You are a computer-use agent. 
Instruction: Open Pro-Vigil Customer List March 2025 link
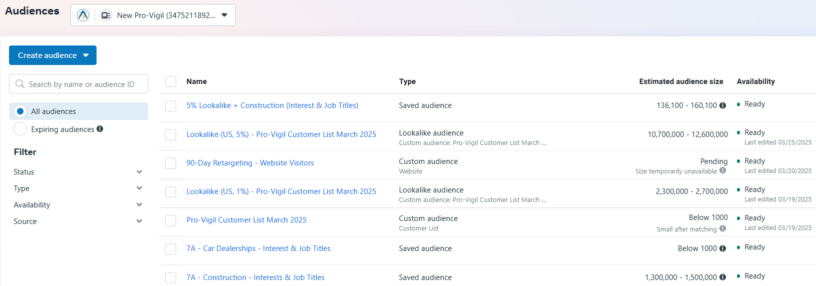pos(247,220)
